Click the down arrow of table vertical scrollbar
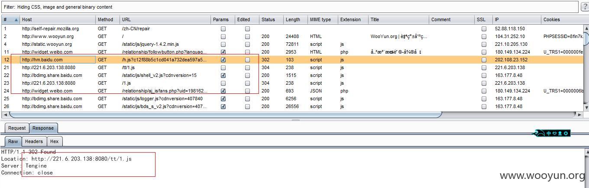The height and width of the screenshot is (188, 589). (x=586, y=108)
